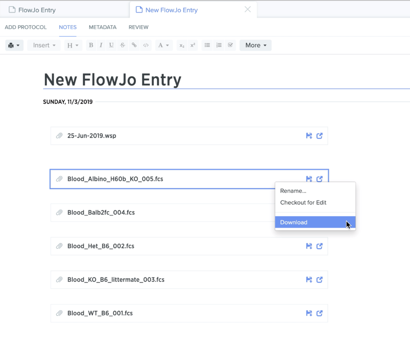Close the New FlowJo Entry tab
The image size is (410, 353).
pos(248,10)
